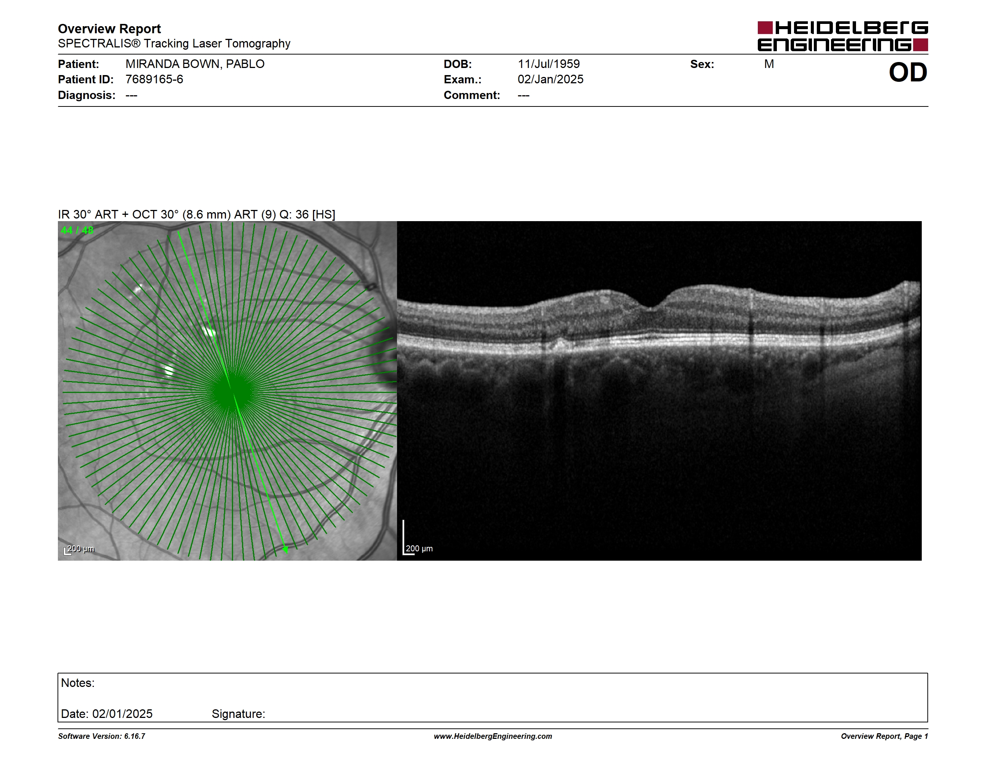Click the Overview Report, Page 1 footer
The width and height of the screenshot is (986, 762).
tap(884, 736)
